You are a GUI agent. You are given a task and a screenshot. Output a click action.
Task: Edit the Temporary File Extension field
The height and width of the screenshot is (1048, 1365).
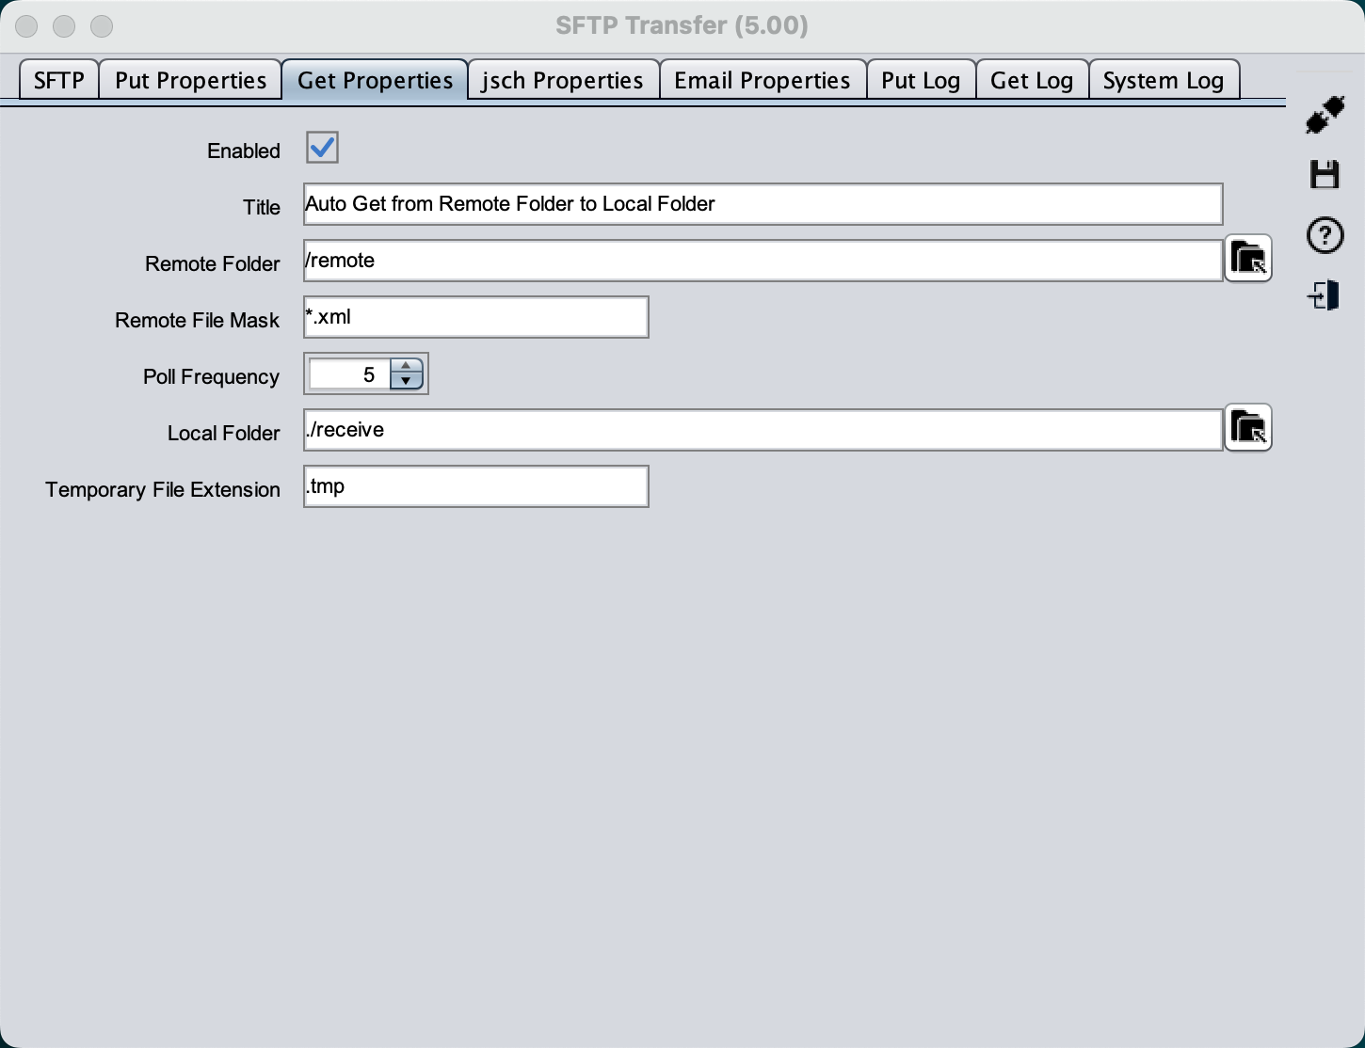point(475,486)
